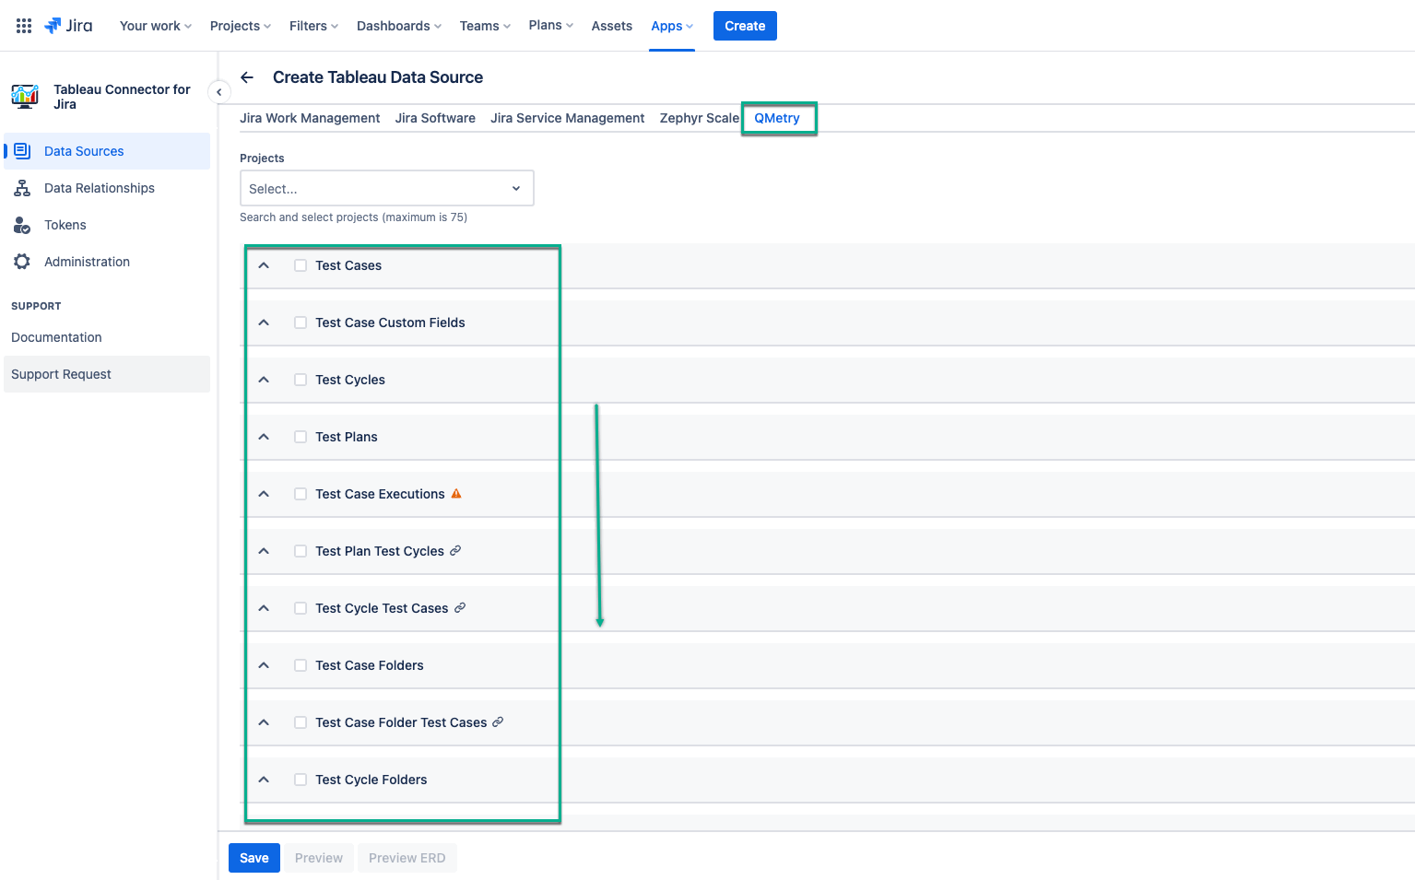Check the Test Cycles checkbox
This screenshot has height=880, width=1415.
point(301,380)
